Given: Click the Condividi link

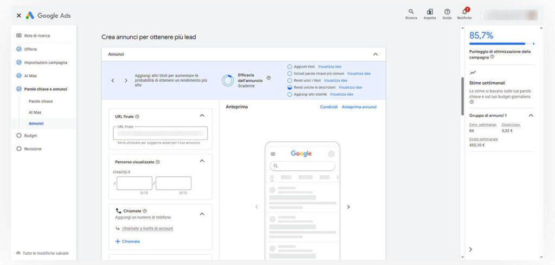Looking at the screenshot, I should (329, 107).
